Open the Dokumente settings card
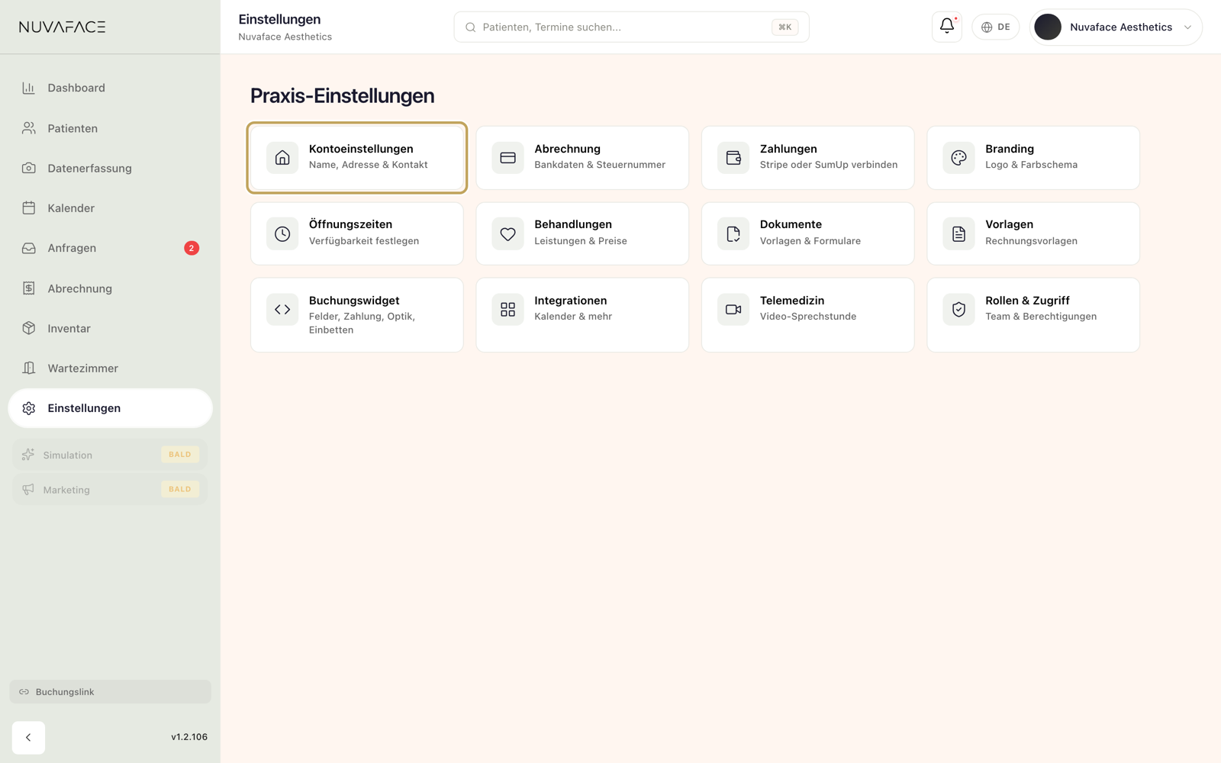The width and height of the screenshot is (1221, 763). click(807, 233)
